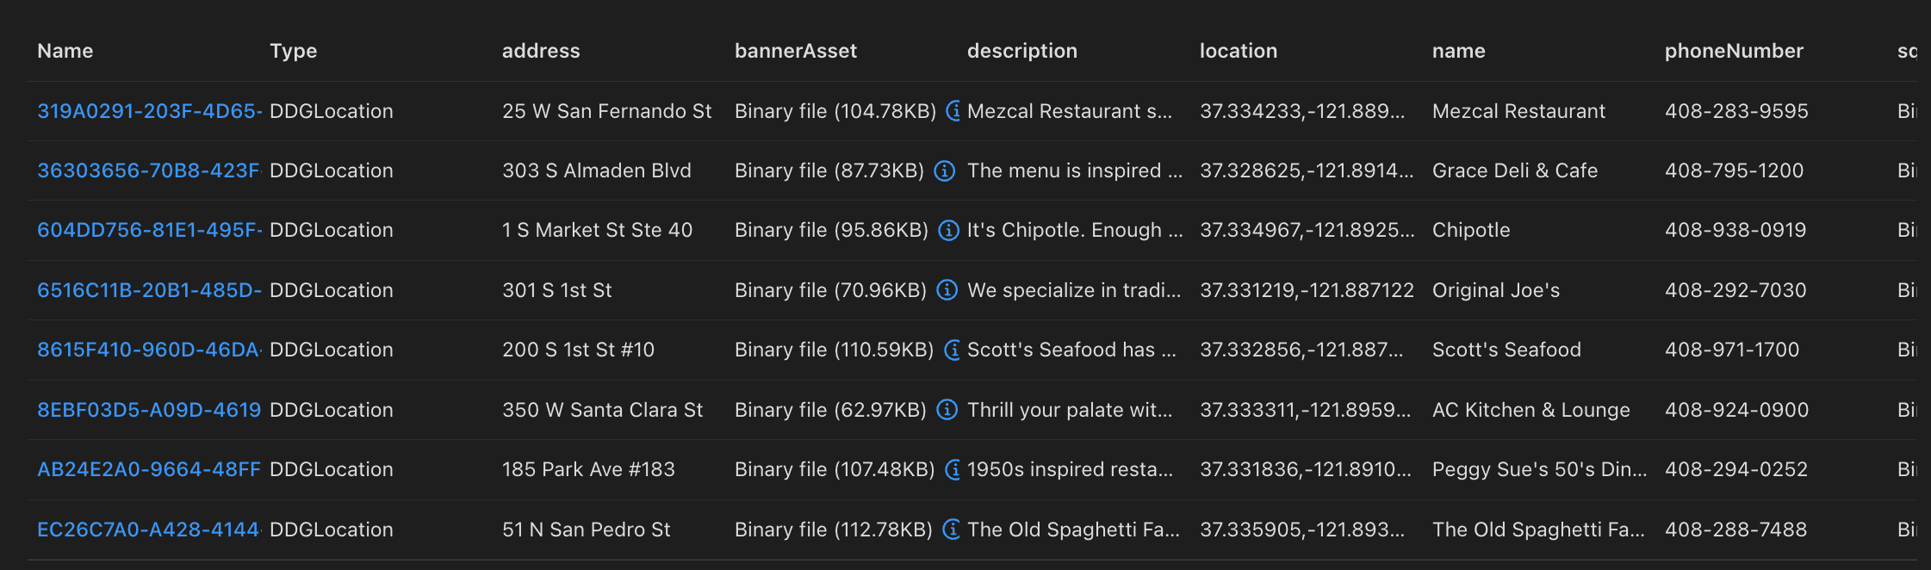Open record 8EBF03D5-A09D-4619

tap(149, 410)
